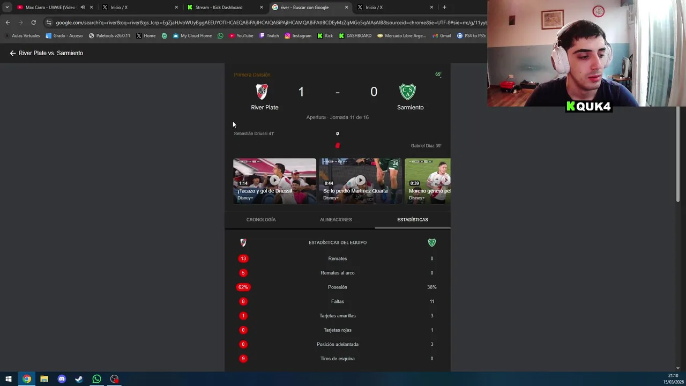Viewport: 686px width, 386px height.
Task: Close the Stream - Kick Dashboard tab
Action: tap(262, 8)
